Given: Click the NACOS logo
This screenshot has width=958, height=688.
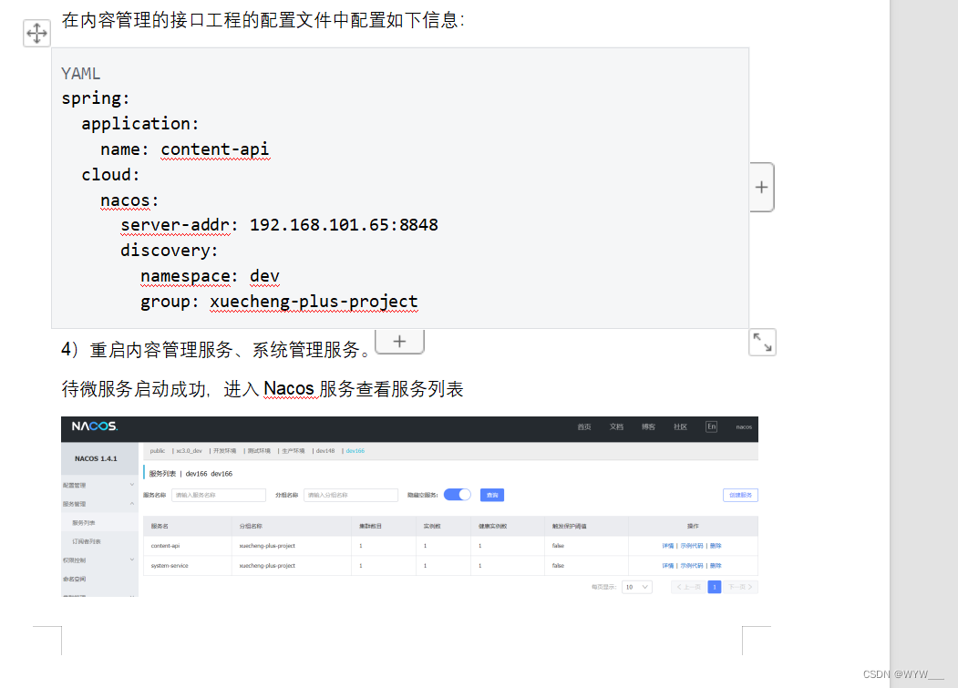Looking at the screenshot, I should point(95,426).
